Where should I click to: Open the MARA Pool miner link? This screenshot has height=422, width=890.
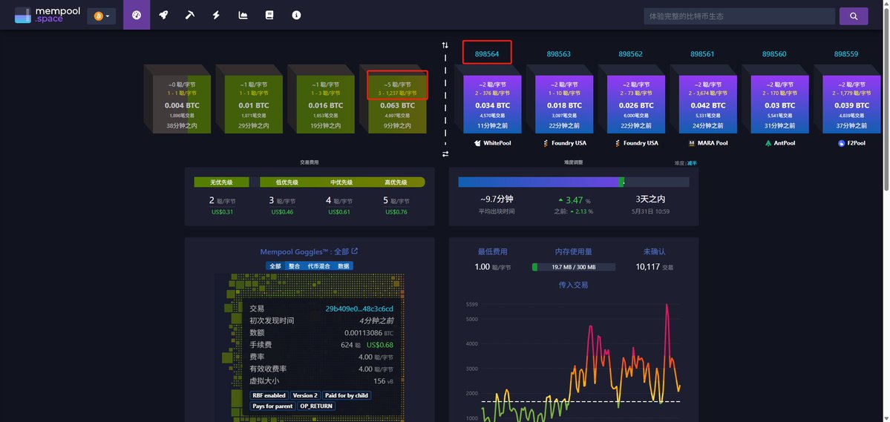708,143
